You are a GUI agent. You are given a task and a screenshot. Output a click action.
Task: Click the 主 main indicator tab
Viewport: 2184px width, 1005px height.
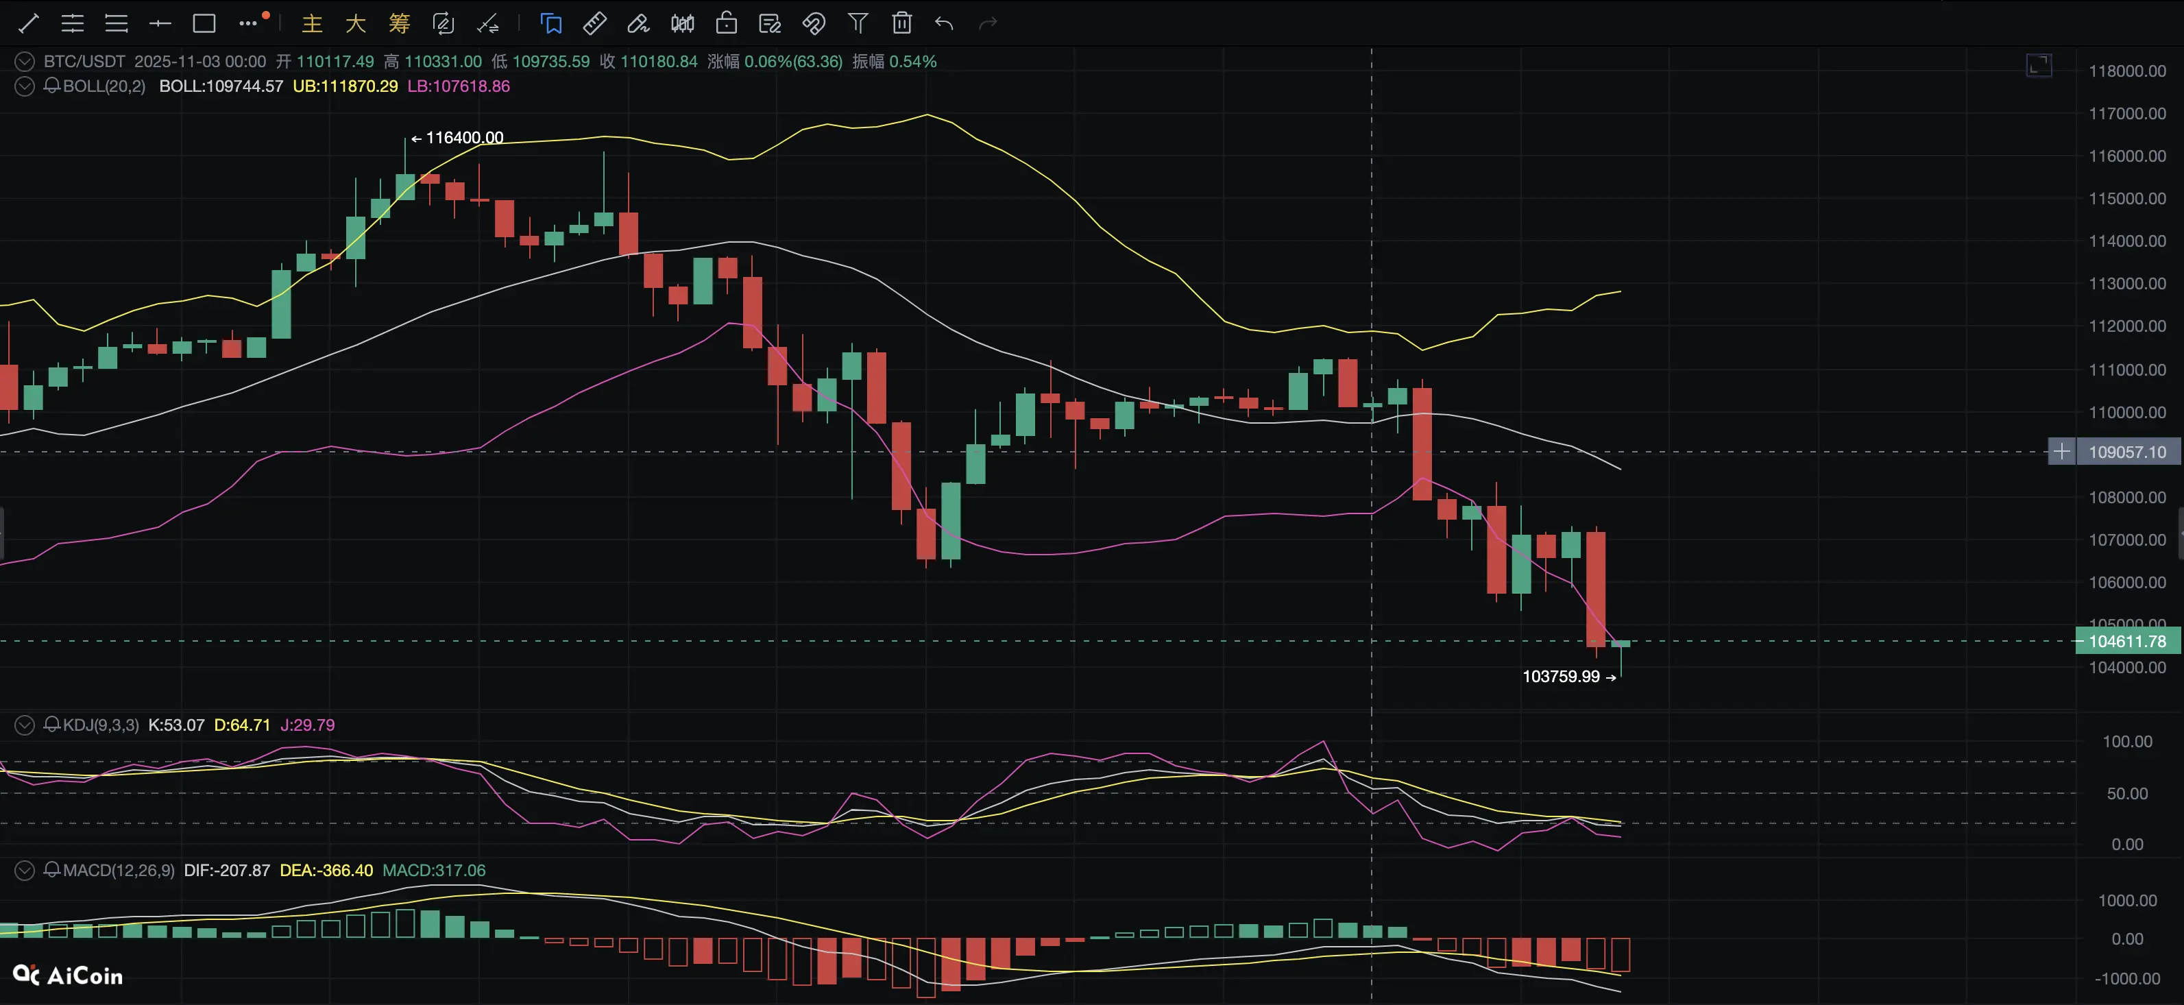click(x=312, y=23)
